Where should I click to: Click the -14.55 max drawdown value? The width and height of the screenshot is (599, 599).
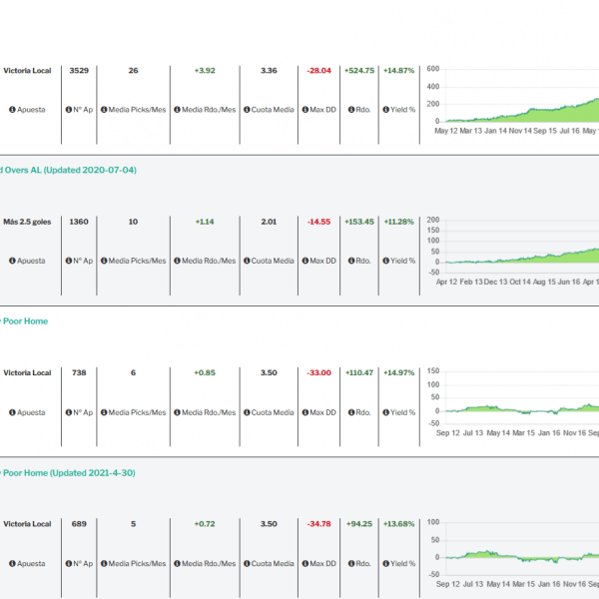click(319, 222)
